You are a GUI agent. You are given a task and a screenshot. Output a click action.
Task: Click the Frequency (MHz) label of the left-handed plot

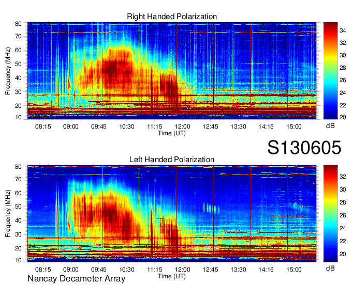8,213
